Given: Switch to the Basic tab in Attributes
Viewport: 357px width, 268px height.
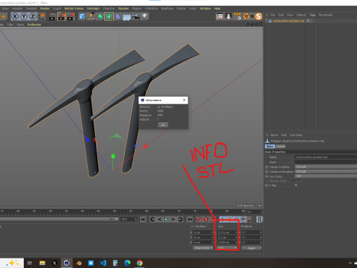Looking at the screenshot, I should click(270, 147).
